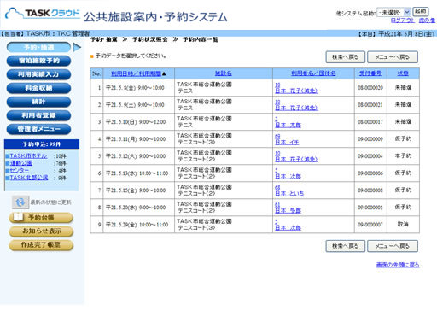Open the 利用実績入力 menu
The image size is (437, 328).
pos(38,74)
